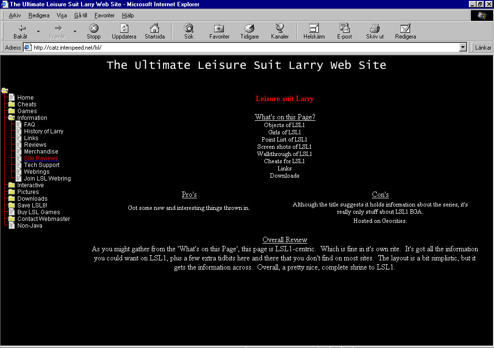This screenshot has width=494, height=348.
Task: Click the red Leisure suit Larry heading
Action: pos(285,99)
